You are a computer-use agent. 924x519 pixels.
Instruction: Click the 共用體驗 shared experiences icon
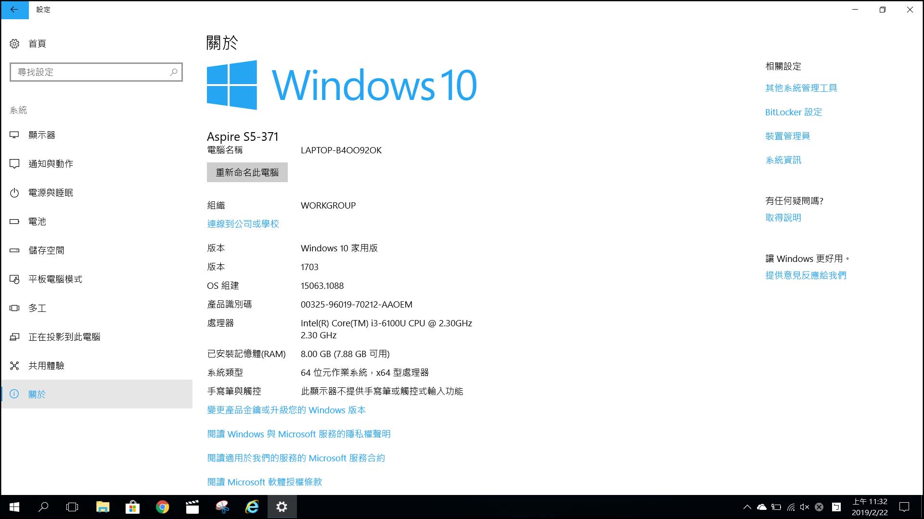(14, 366)
